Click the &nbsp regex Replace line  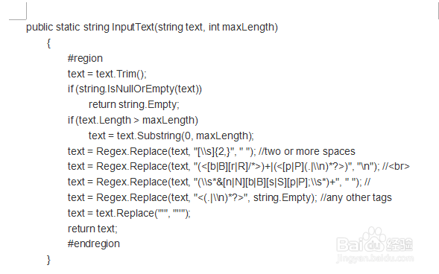[x=219, y=182]
